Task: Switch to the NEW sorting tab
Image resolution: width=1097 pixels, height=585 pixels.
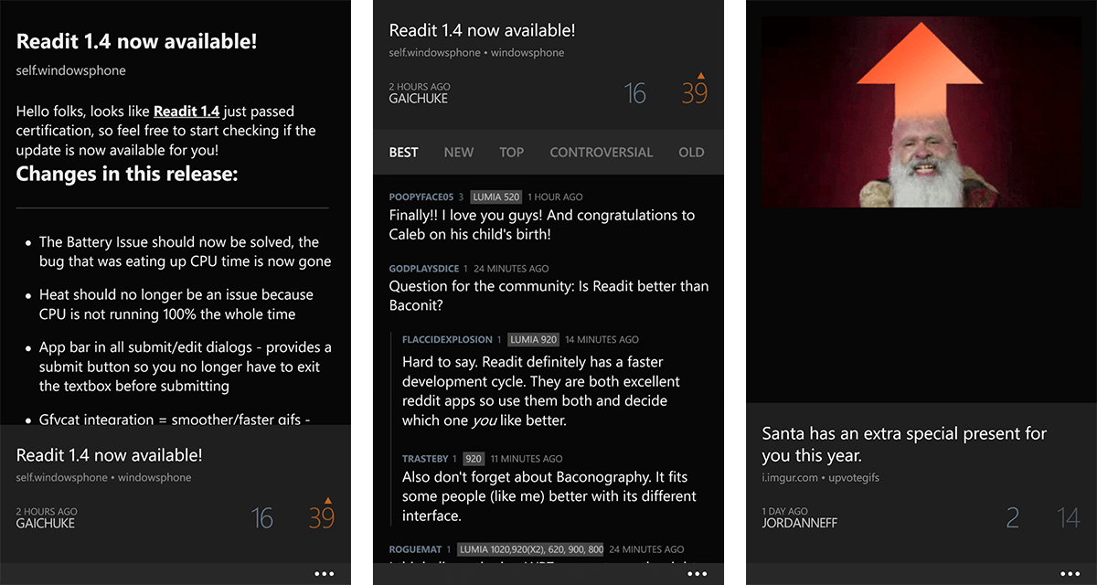Action: [459, 153]
